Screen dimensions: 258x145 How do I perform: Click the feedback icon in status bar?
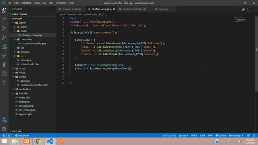click(x=248, y=135)
